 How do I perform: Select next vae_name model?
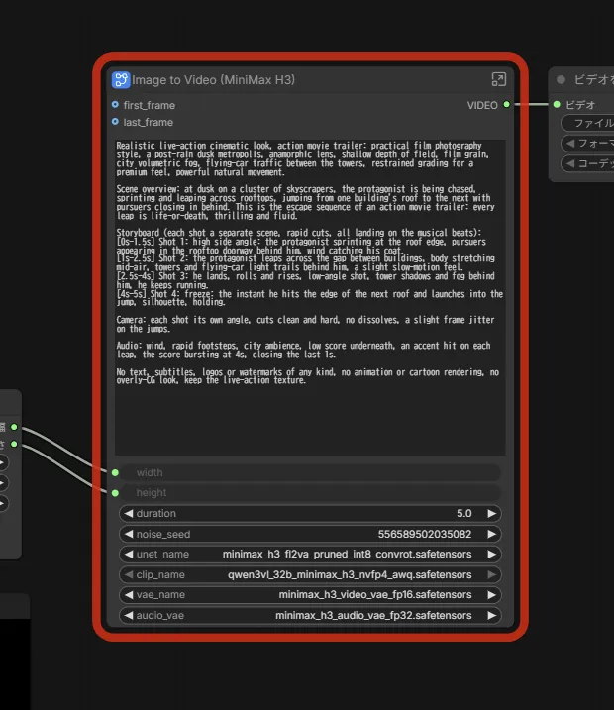[492, 595]
